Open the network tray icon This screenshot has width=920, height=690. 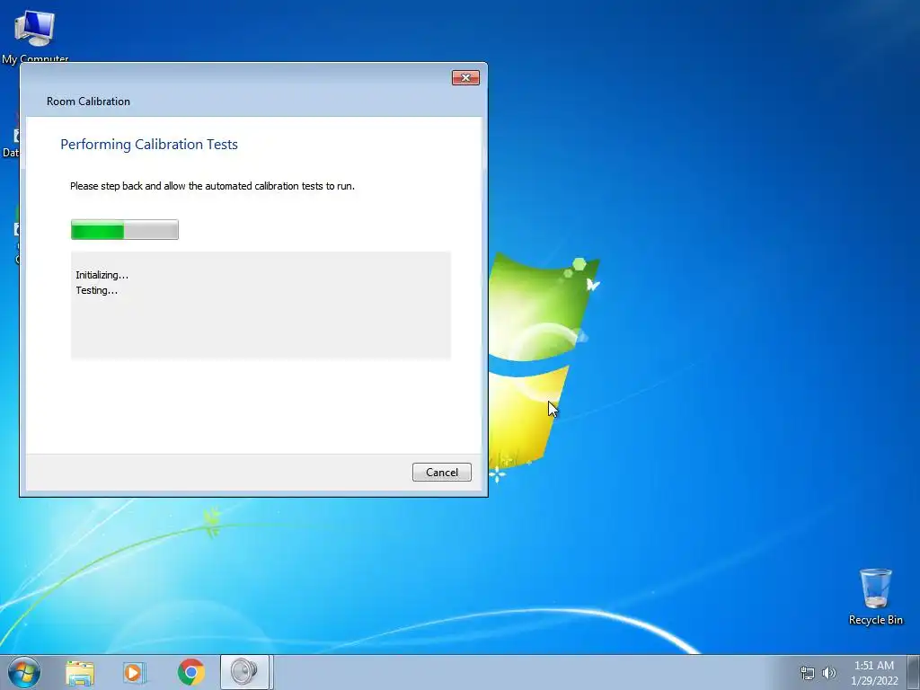coord(808,673)
